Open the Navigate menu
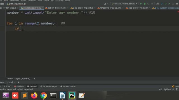Viewport: 179px width, 100px height. pos(15,1)
